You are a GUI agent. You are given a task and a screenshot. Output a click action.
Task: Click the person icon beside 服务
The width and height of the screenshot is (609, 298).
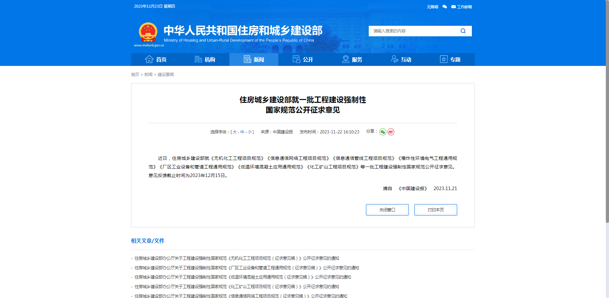click(346, 59)
